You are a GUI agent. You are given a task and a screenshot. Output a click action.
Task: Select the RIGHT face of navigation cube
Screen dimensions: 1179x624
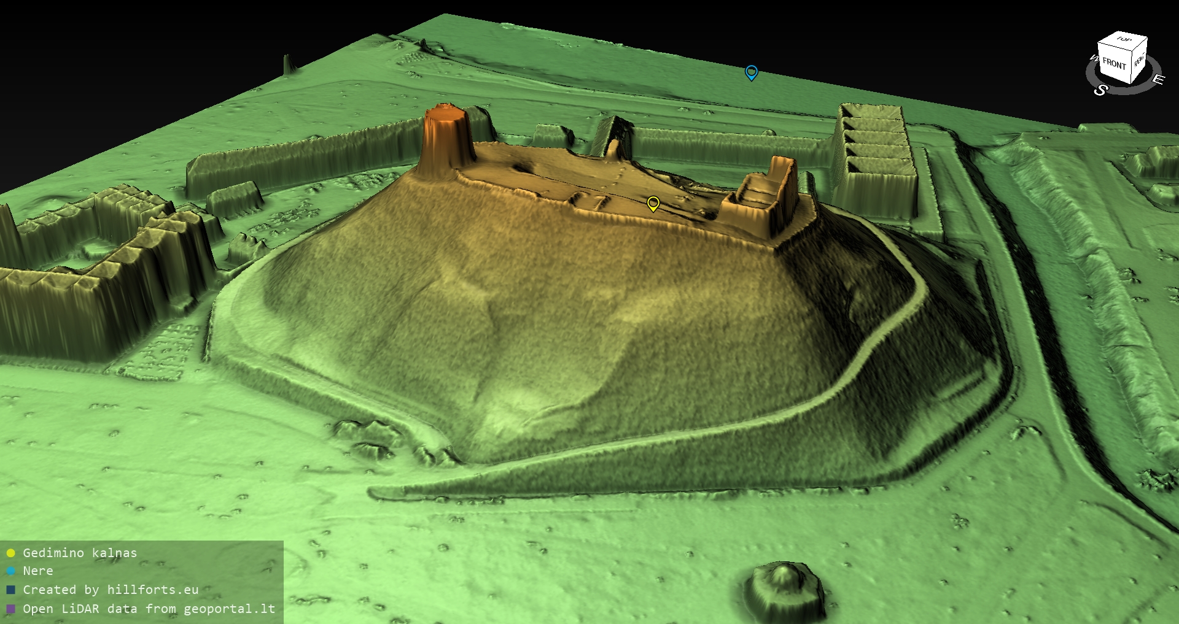pos(1139,61)
